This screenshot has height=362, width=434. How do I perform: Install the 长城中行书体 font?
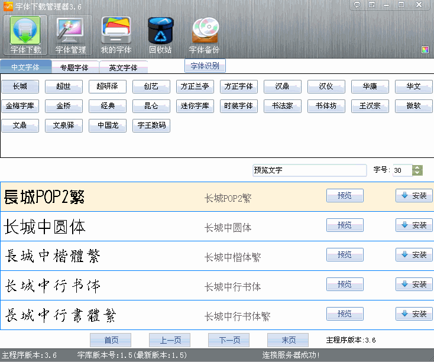pos(414,284)
